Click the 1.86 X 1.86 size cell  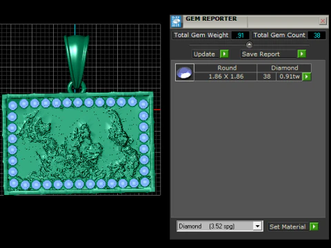(225, 76)
